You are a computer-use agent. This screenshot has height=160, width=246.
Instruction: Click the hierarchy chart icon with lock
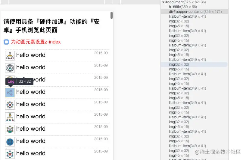pyautogui.click(x=10, y=117)
